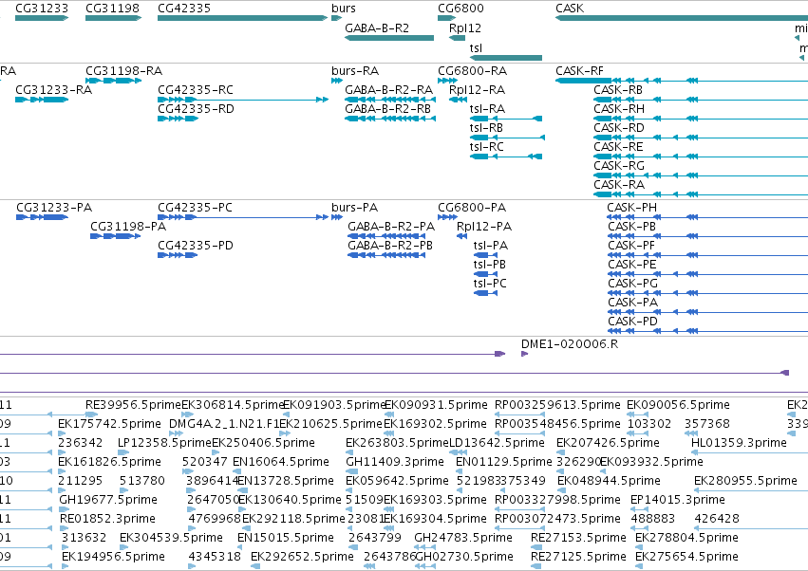Select the CG6800-PA protein label
The height and width of the screenshot is (571, 808).
(472, 208)
